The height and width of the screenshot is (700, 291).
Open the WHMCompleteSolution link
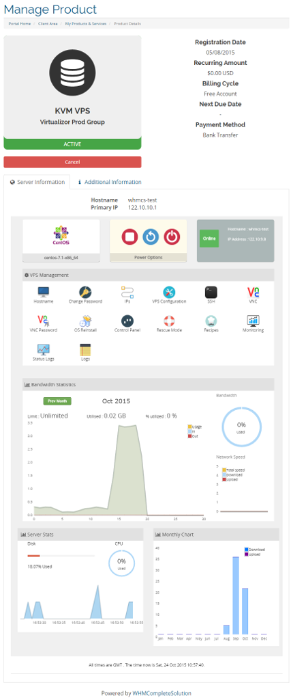coord(162,693)
